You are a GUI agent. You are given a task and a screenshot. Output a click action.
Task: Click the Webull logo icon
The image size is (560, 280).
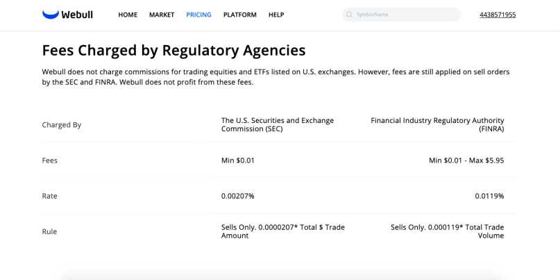point(51,15)
